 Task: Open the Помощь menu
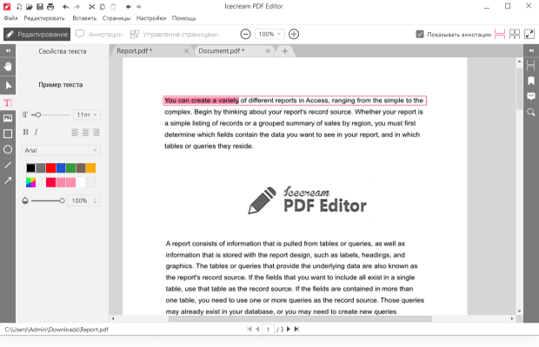[x=184, y=18]
